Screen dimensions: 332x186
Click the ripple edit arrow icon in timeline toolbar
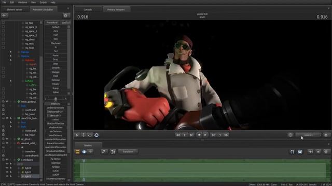coord(310,151)
